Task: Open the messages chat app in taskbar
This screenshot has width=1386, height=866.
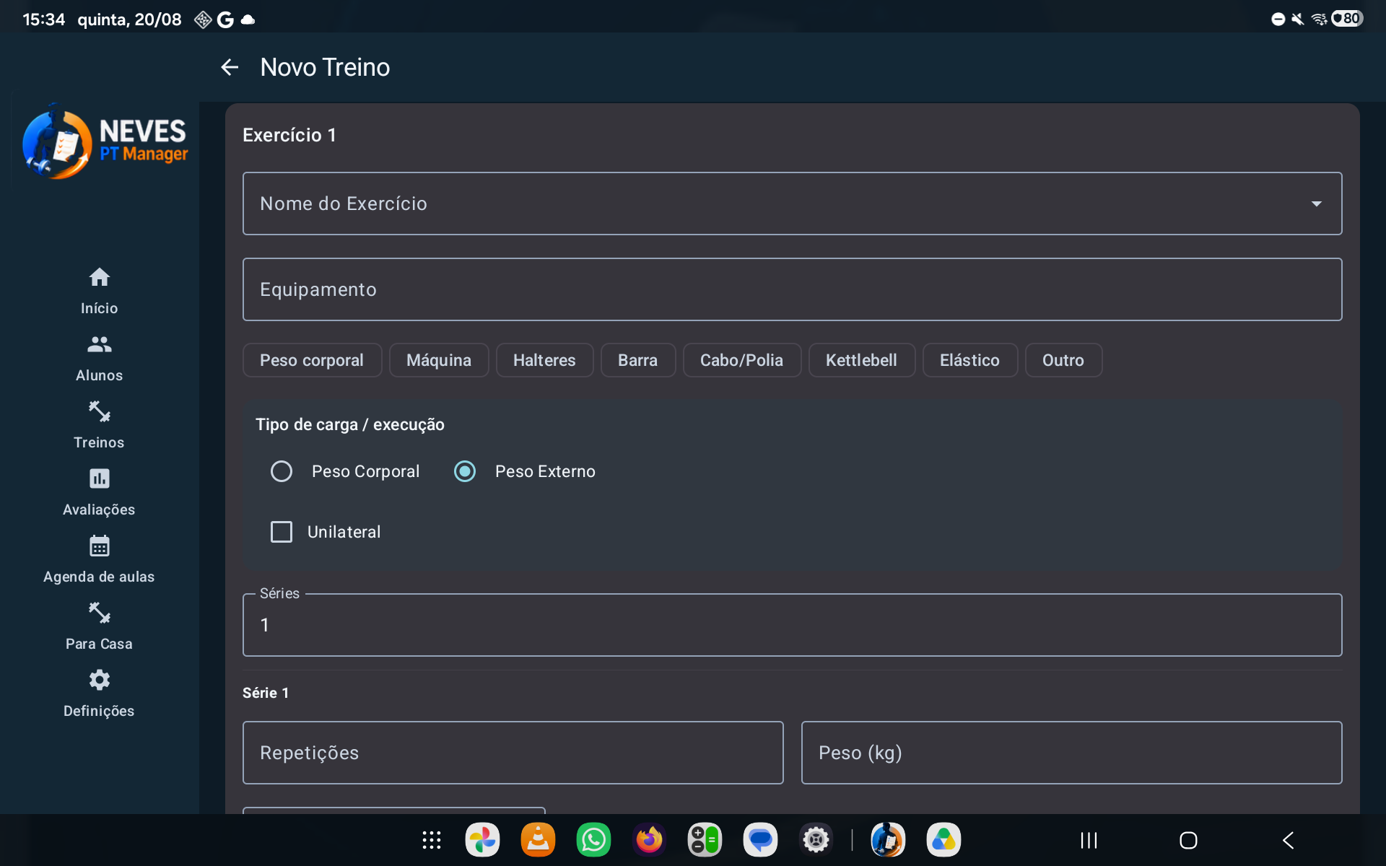Action: [760, 840]
